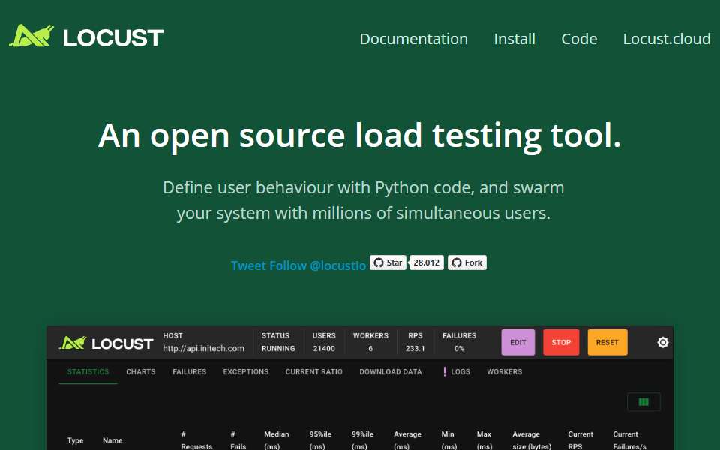Open the Failures tab
The height and width of the screenshot is (450, 720).
point(189,371)
